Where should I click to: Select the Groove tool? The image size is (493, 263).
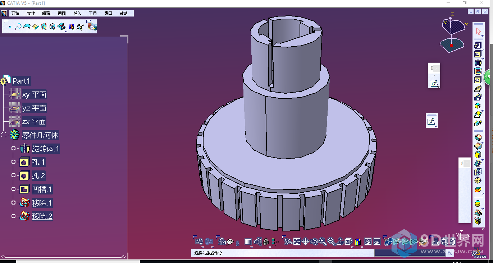[x=478, y=71]
